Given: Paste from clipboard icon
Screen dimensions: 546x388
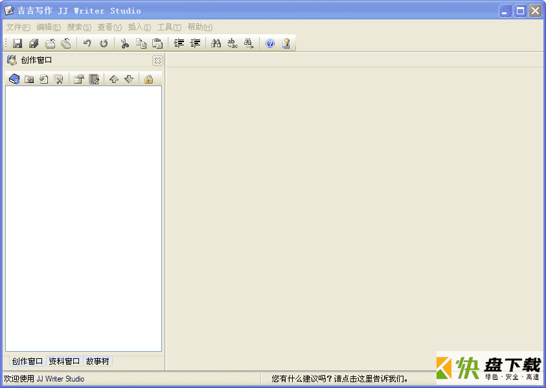Looking at the screenshot, I should 157,43.
